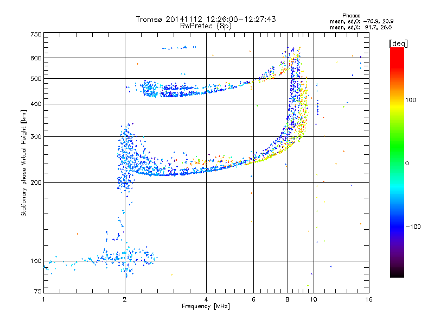Viewport: 434px width, 326px height.
Task: Select the 'mean, sd,O: -76.9, 20.9' line
Action: tap(361, 21)
